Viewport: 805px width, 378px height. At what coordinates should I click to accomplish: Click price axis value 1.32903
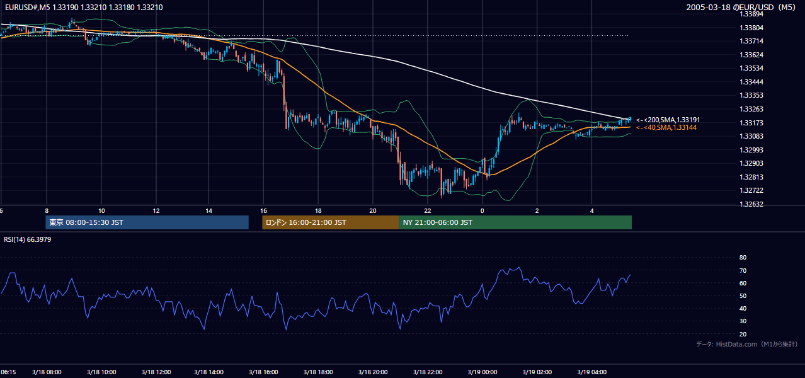point(751,163)
